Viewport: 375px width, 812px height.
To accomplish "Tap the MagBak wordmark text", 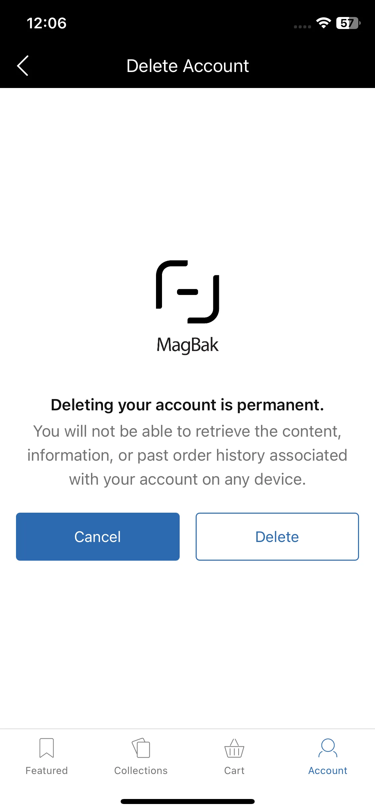I will pyautogui.click(x=188, y=345).
